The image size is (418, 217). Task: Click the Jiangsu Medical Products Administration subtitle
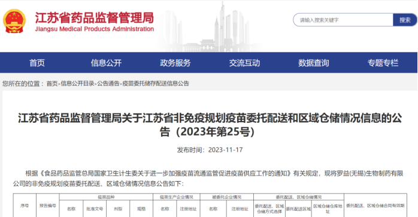click(95, 29)
